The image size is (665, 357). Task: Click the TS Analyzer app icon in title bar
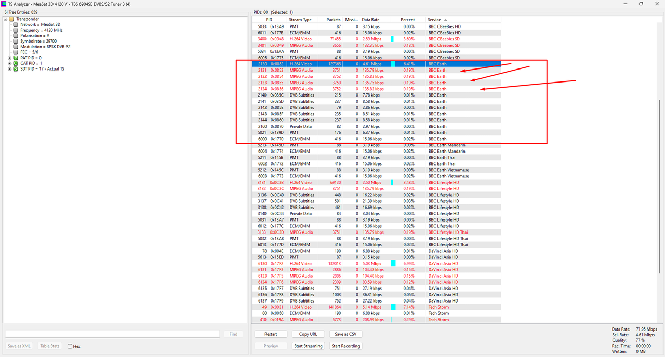[4, 4]
